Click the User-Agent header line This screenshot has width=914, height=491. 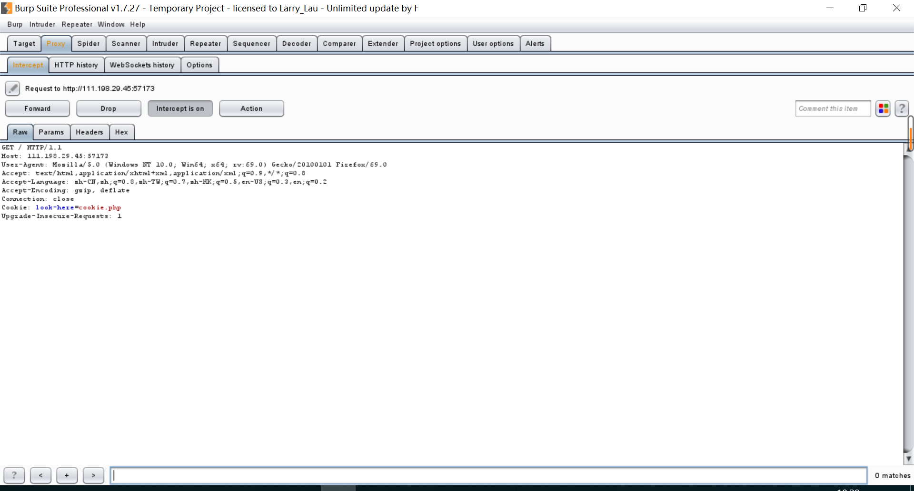coord(194,165)
